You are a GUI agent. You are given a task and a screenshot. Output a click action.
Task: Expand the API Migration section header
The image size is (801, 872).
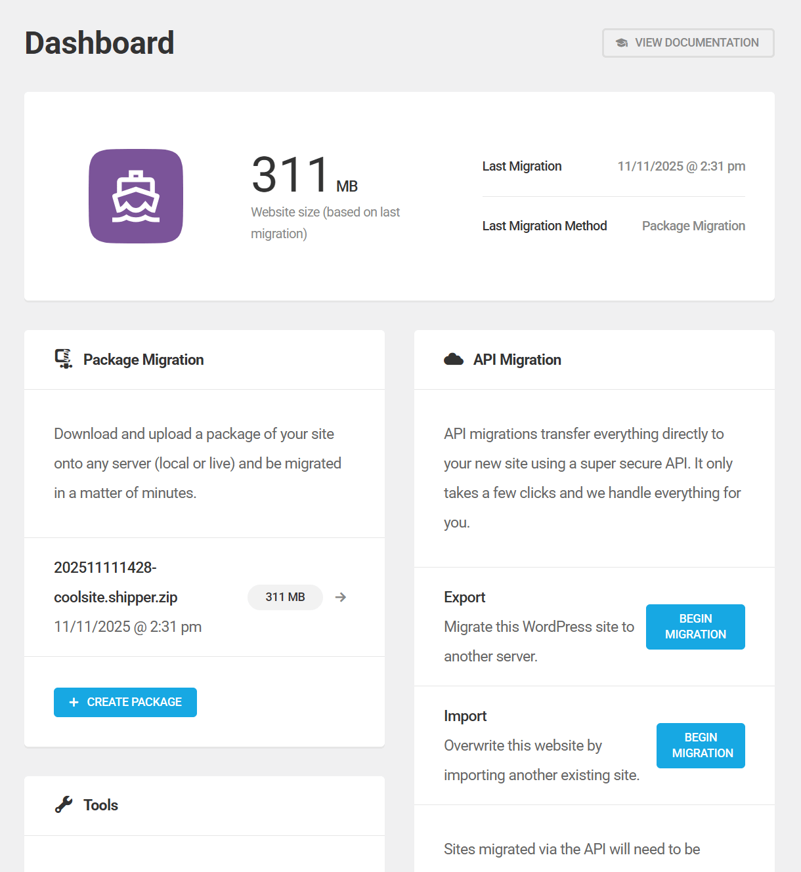pos(517,359)
